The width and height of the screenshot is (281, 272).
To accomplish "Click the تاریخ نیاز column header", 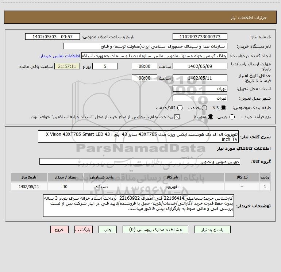I will point(29,177).
